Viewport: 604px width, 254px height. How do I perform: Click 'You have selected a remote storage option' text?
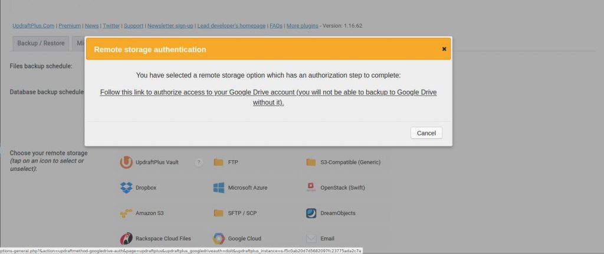tap(268, 75)
